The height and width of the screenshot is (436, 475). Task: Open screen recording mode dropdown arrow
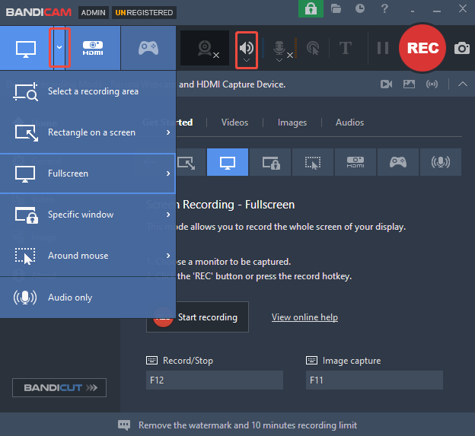[x=59, y=47]
